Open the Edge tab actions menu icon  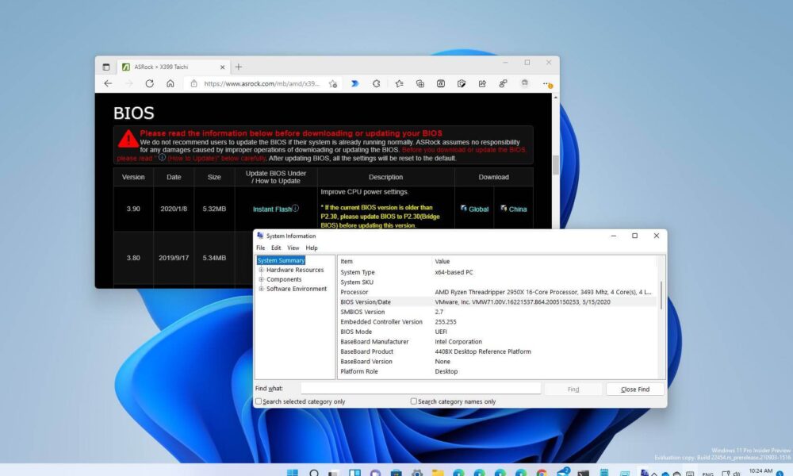tap(106, 67)
